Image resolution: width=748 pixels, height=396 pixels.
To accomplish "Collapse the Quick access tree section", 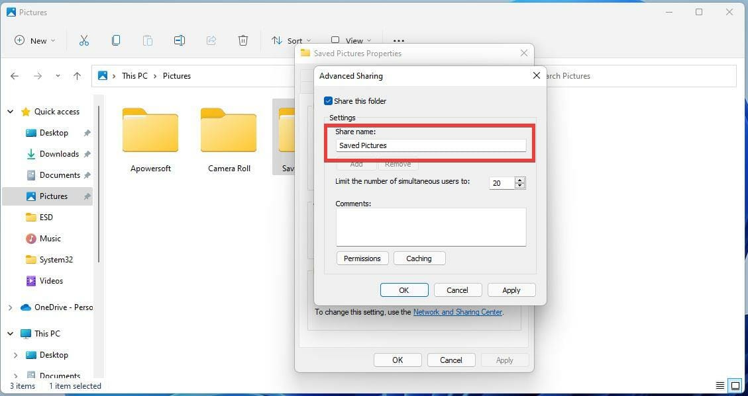I will (x=10, y=111).
